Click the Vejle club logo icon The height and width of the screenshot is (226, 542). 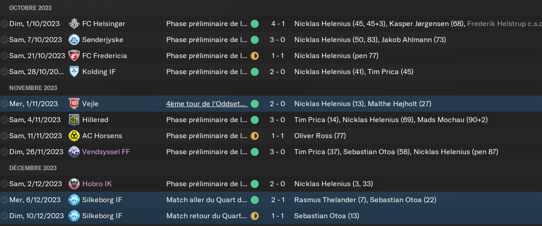pyautogui.click(x=73, y=104)
